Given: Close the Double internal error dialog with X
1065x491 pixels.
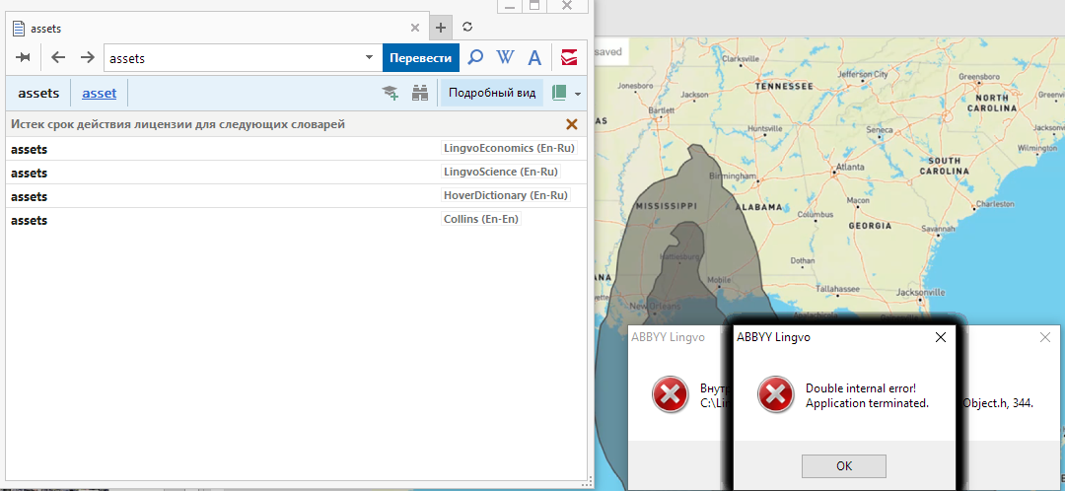Looking at the screenshot, I should click(941, 337).
